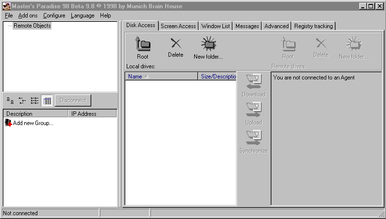Select the details view mode button

coord(47,101)
